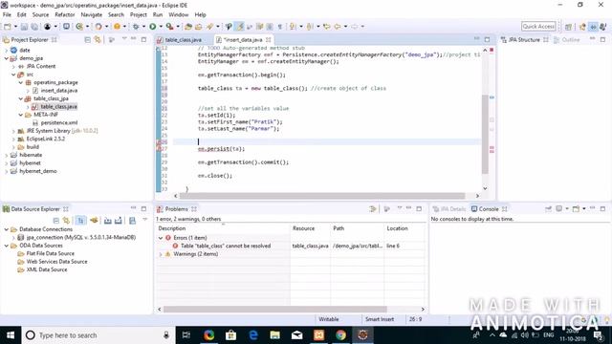Open Microsoft Edge from the taskbar
This screenshot has height=344, width=612.
pyautogui.click(x=252, y=335)
